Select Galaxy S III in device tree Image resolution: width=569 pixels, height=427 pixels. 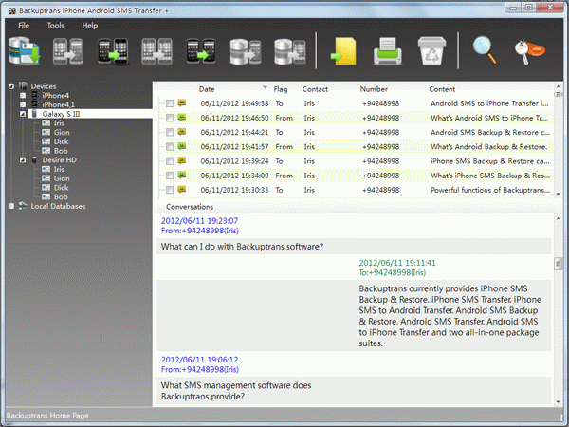[61, 114]
